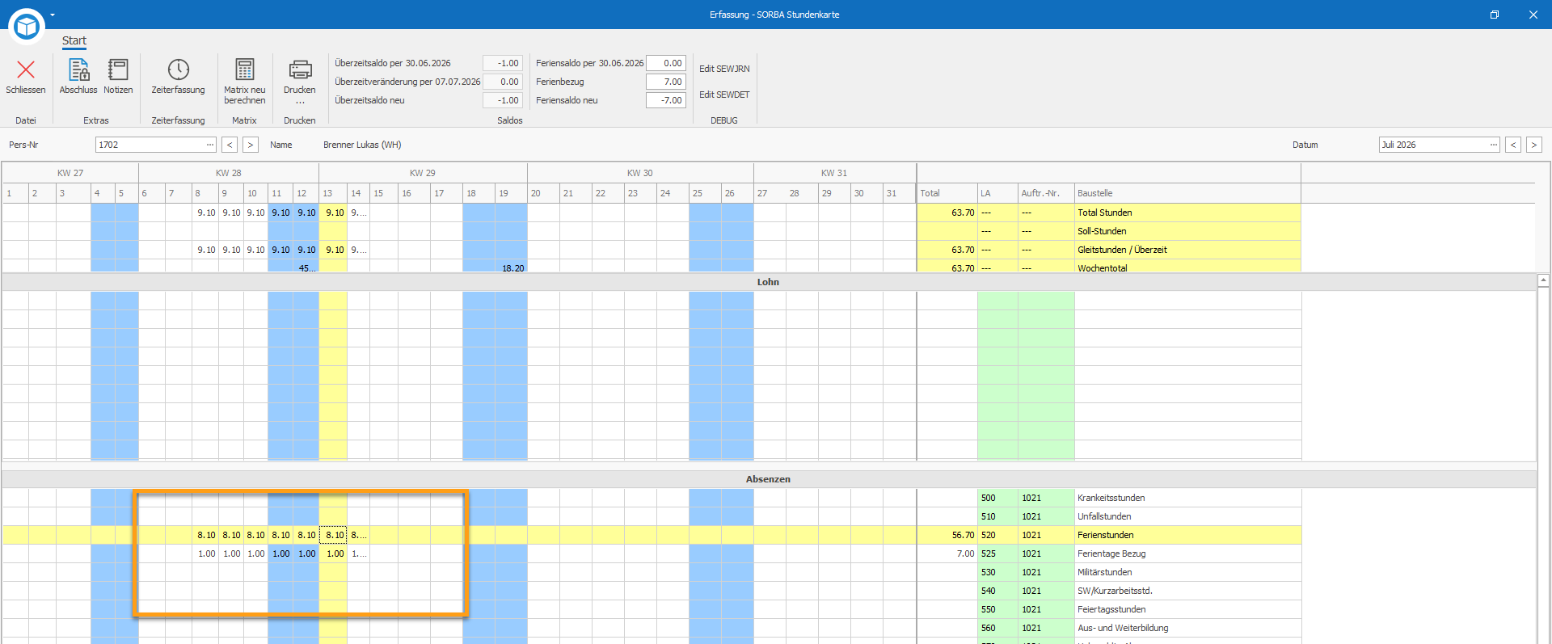Go to previous employee record arrow
Viewport: 1552px width, 644px height.
[230, 145]
